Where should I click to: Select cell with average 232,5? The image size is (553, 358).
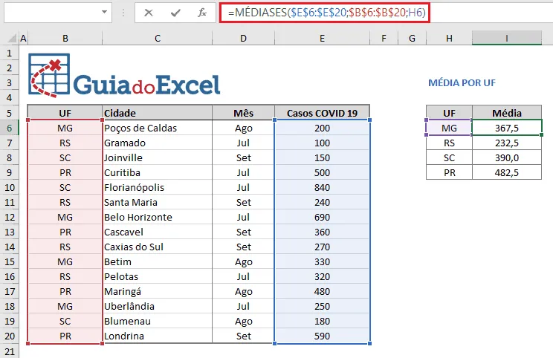507,143
